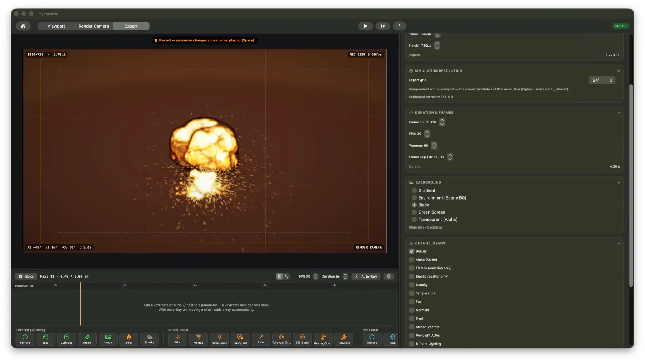
Task: Add a Colorizer force field
Action: (x=344, y=339)
